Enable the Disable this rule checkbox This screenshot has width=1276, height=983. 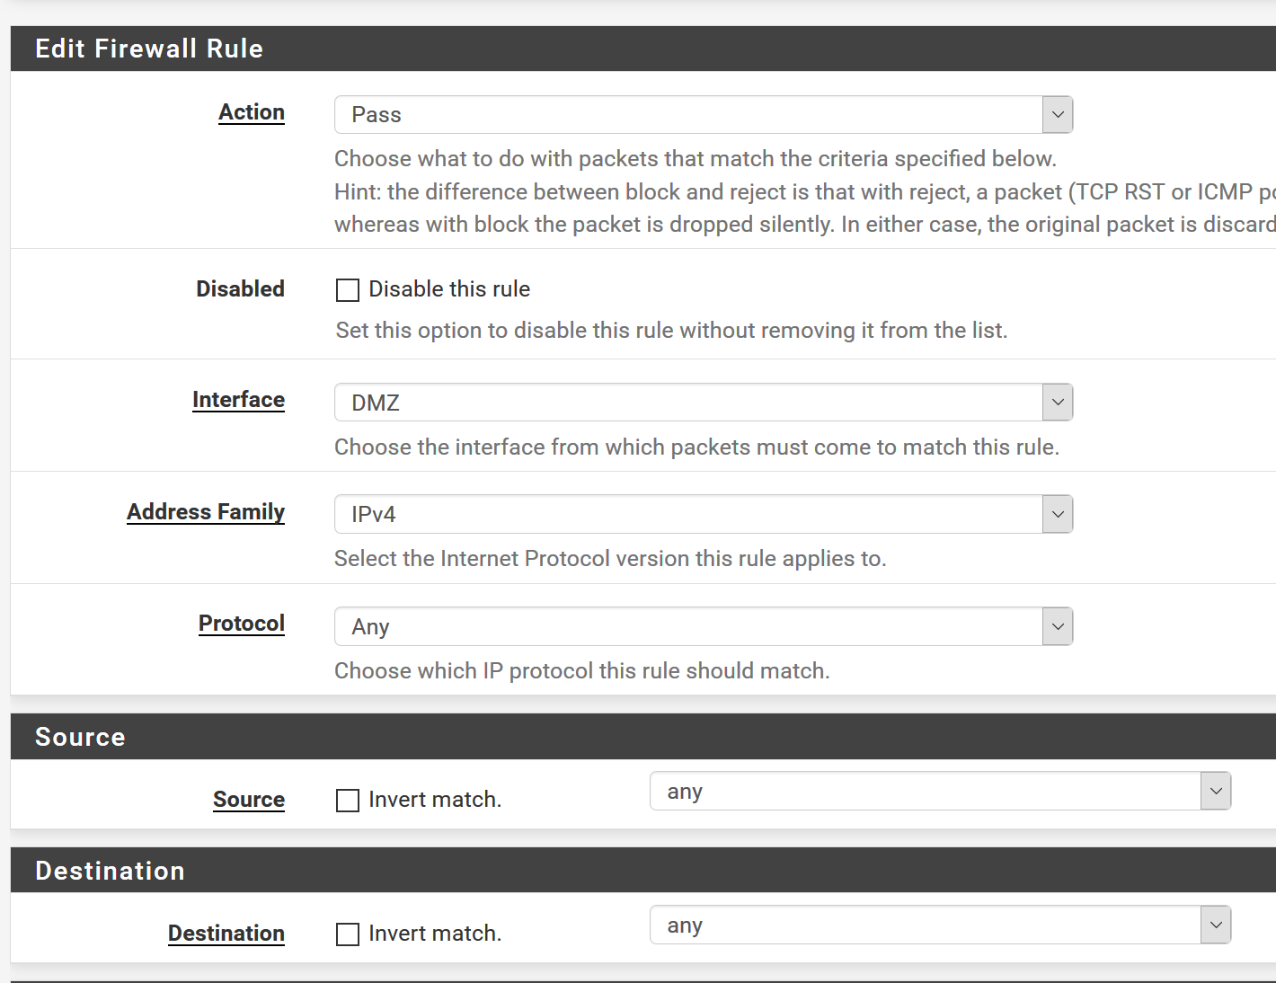[x=348, y=290]
